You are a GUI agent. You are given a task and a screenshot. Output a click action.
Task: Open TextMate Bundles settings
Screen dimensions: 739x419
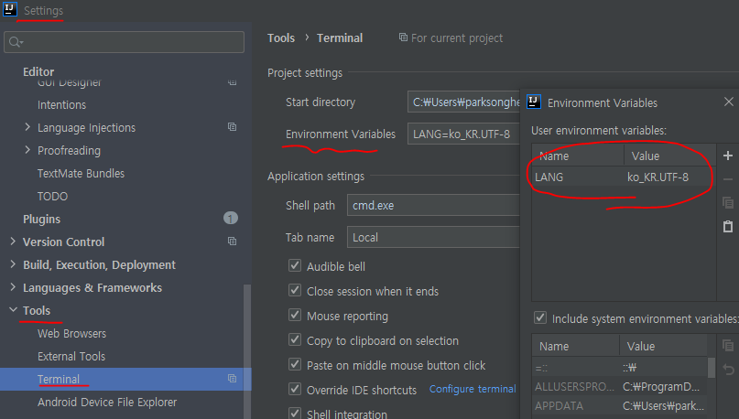[x=82, y=173]
